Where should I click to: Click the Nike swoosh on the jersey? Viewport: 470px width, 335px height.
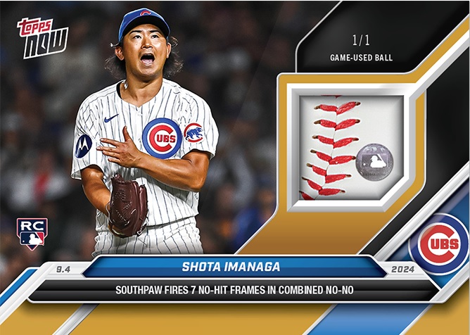click(x=111, y=118)
